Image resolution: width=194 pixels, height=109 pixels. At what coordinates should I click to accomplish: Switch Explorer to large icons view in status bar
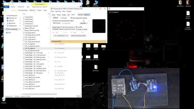pos(80,96)
